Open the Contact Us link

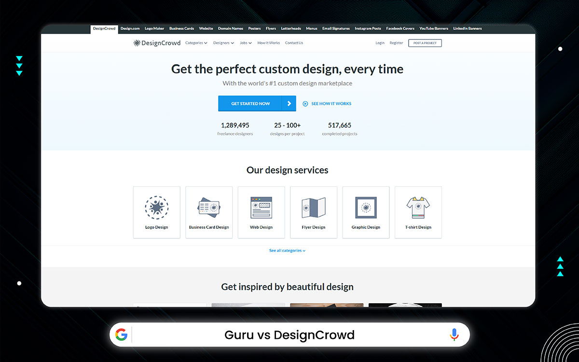(294, 43)
